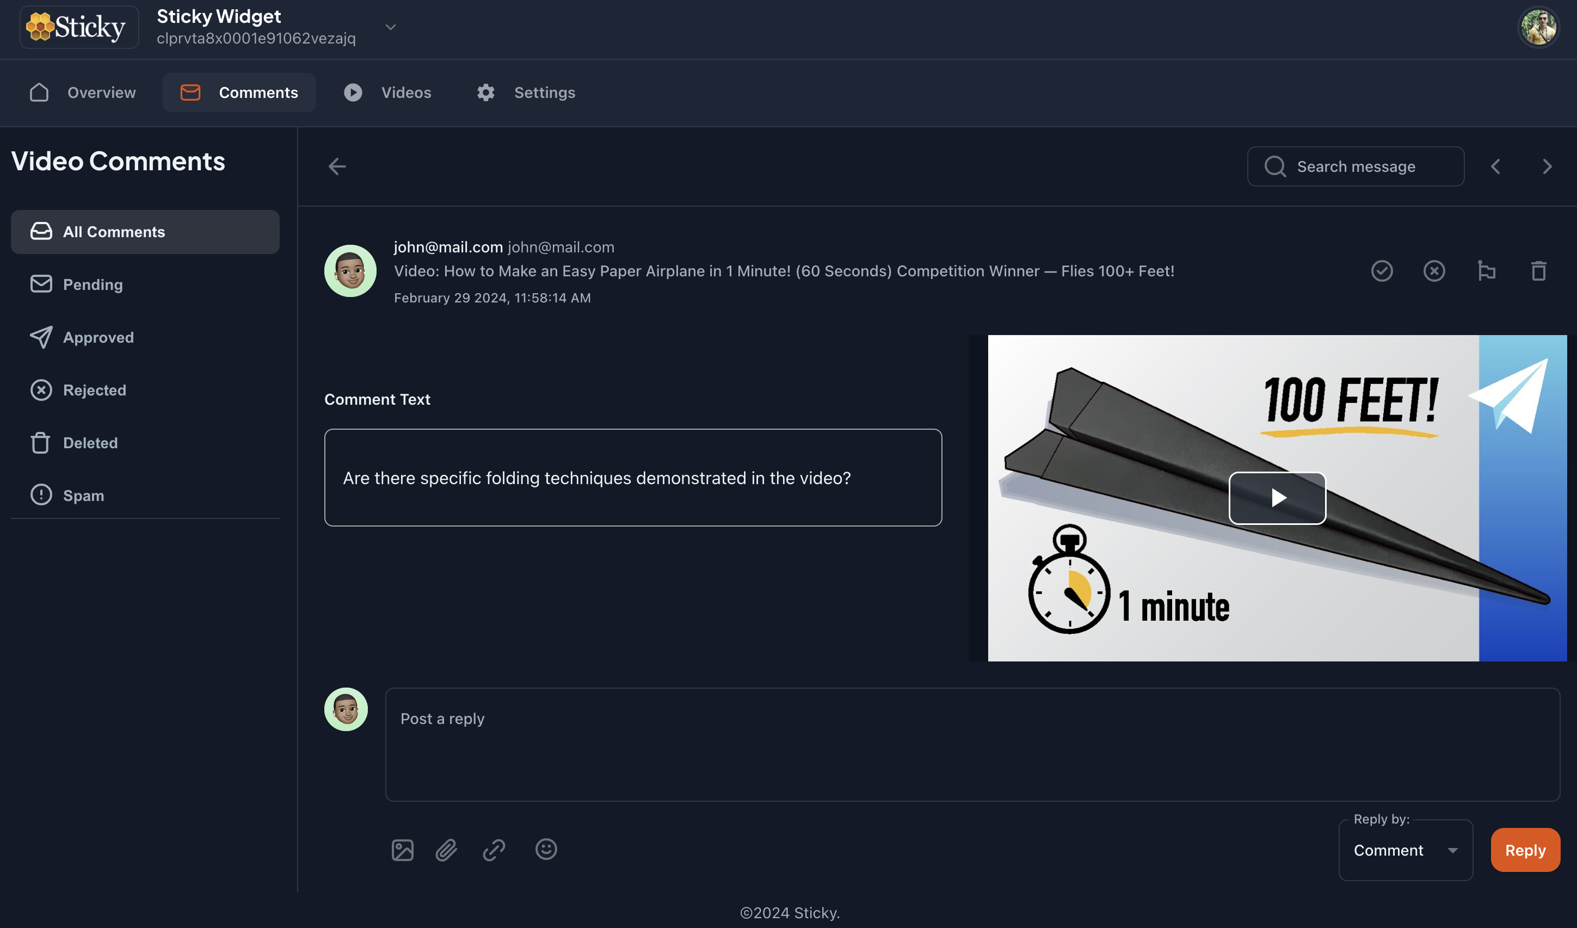Approve comment with checkmark circle icon
This screenshot has height=928, width=1577.
(1382, 271)
